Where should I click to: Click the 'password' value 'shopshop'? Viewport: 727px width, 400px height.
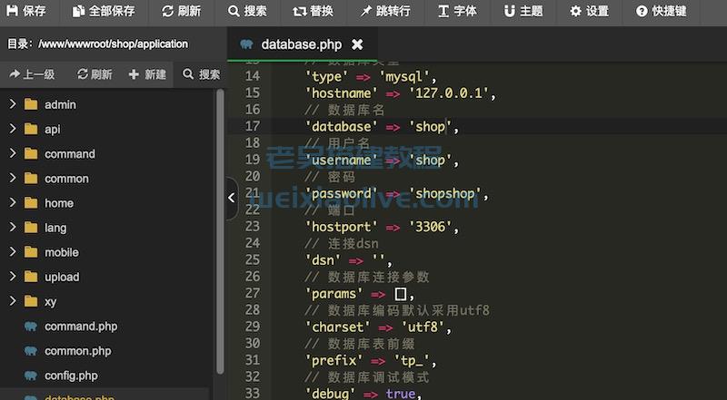pos(444,193)
